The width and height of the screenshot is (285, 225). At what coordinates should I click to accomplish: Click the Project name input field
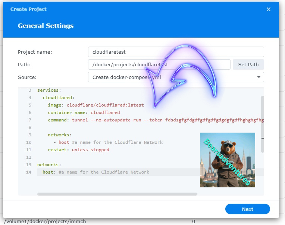[x=176, y=52]
